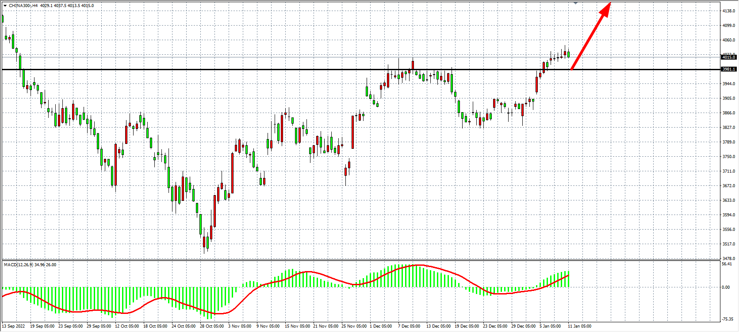Image resolution: width=739 pixels, height=332 pixels.
Task: Click the 56.41 MACD scale value
Action: [x=727, y=264]
